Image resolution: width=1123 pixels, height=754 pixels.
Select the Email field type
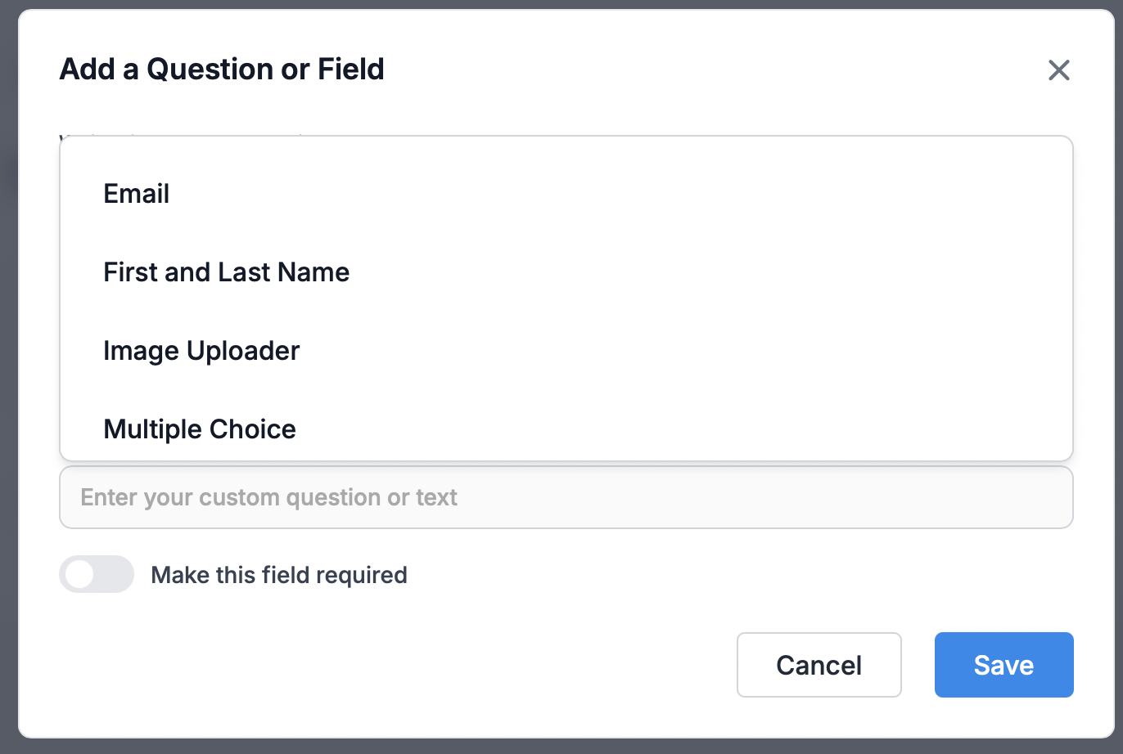566,194
